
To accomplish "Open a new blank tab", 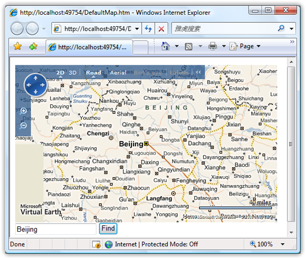I will [140, 47].
